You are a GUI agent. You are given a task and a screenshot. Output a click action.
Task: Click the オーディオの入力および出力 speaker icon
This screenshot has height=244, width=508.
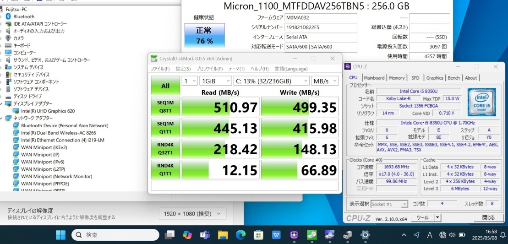pyautogui.click(x=8, y=31)
